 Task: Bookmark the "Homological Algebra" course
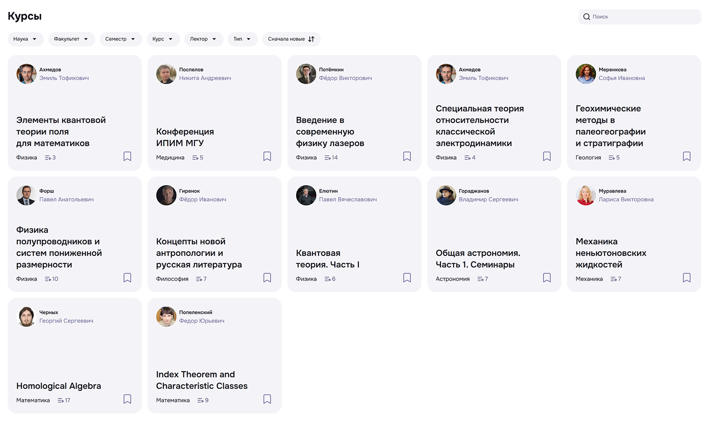tap(127, 399)
